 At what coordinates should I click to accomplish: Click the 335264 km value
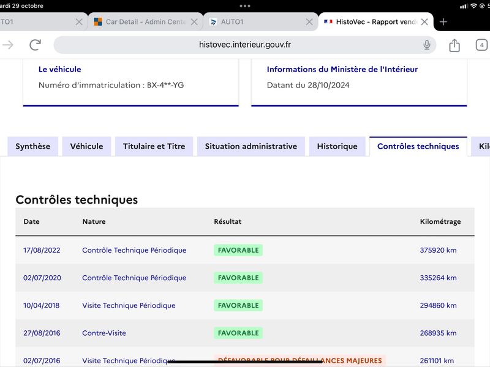438,278
